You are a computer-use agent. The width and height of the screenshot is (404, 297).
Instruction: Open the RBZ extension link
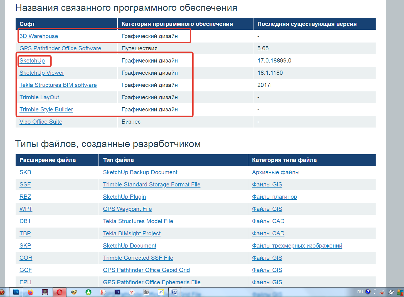click(25, 197)
